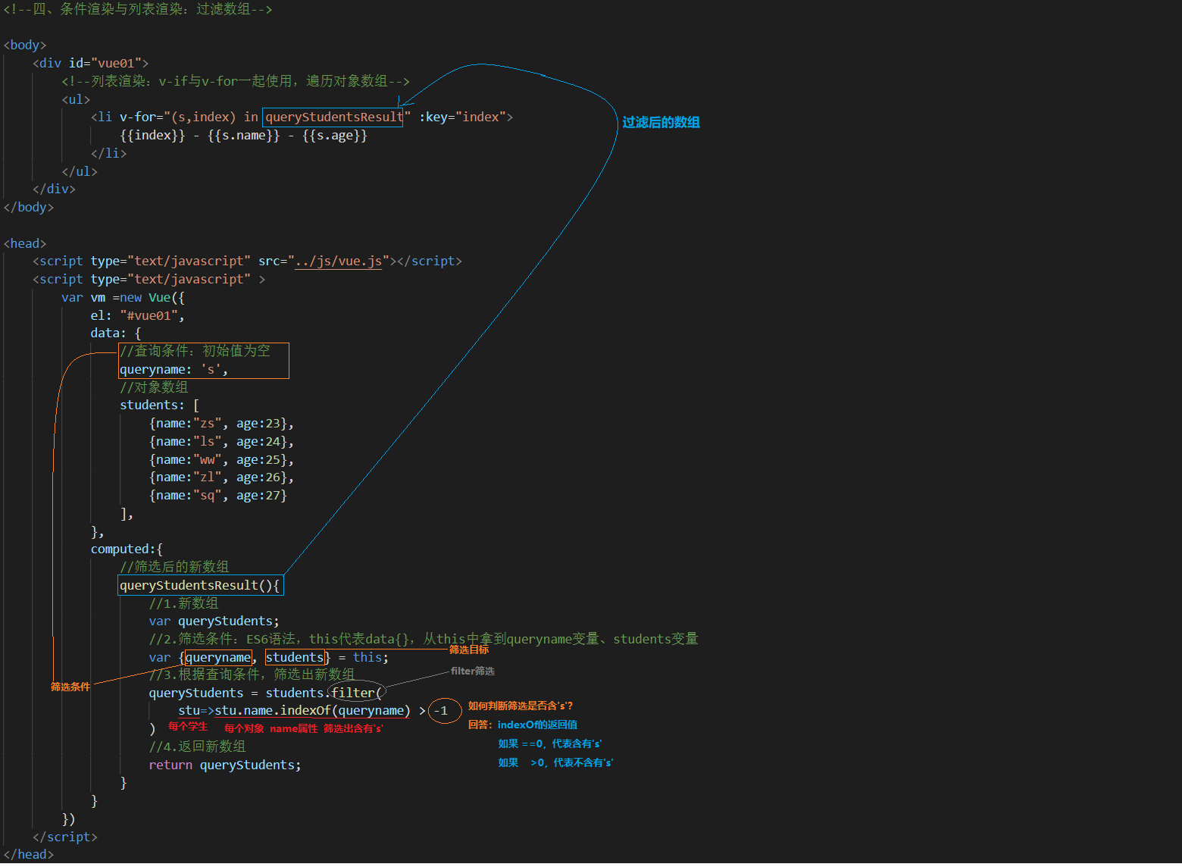Click boxed queryStudentsResult in the v-for line
The width and height of the screenshot is (1182, 867).
coord(333,117)
